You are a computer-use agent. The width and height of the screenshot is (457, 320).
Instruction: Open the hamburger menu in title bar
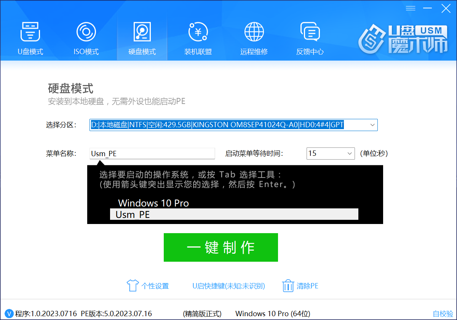(410, 8)
